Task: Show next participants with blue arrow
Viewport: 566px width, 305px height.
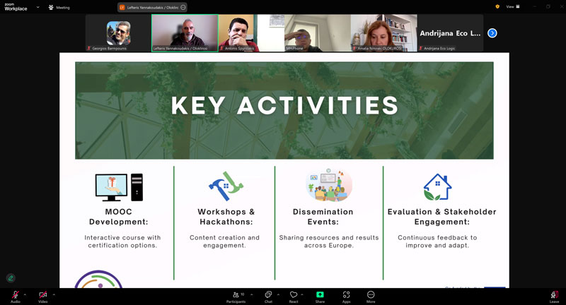Action: pos(492,33)
